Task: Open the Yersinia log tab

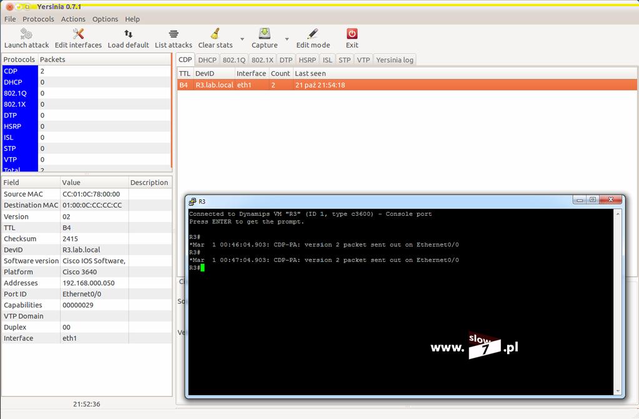Action: pyautogui.click(x=395, y=60)
